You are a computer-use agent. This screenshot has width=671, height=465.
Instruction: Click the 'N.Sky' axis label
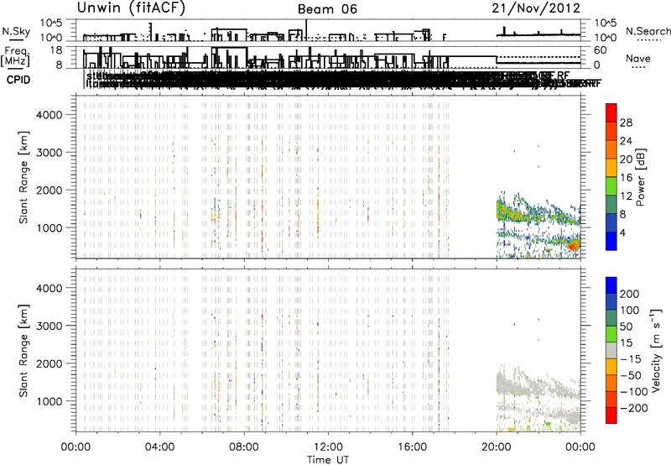(16, 32)
